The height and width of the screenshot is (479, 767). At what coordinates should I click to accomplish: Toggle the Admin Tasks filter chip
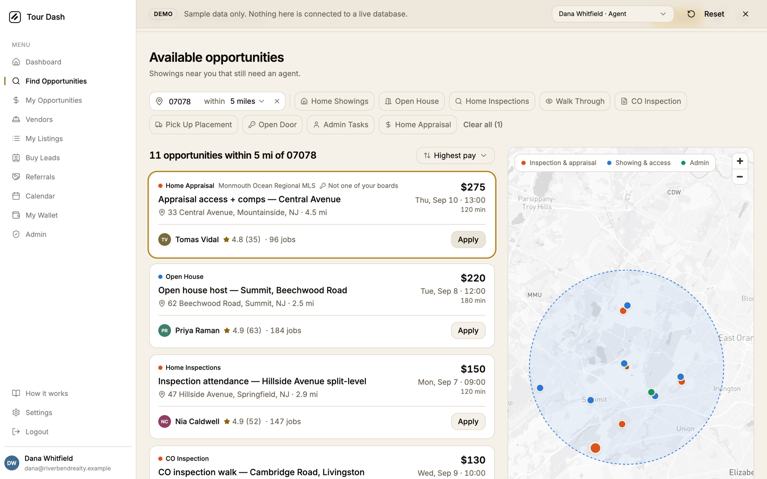(340, 125)
